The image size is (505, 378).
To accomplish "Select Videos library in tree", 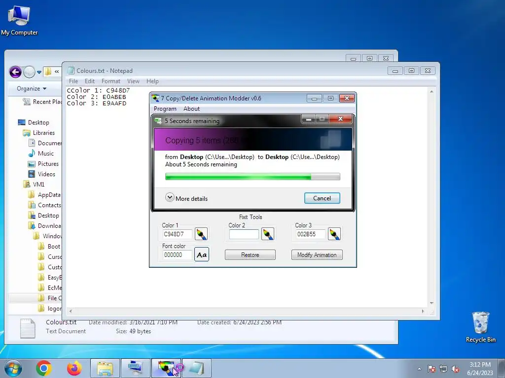I will 41,174.
